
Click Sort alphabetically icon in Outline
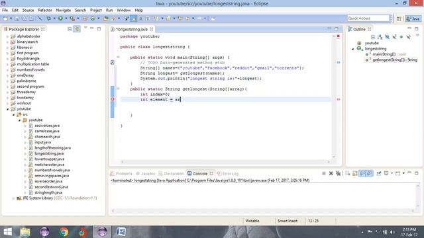click(x=380, y=37)
